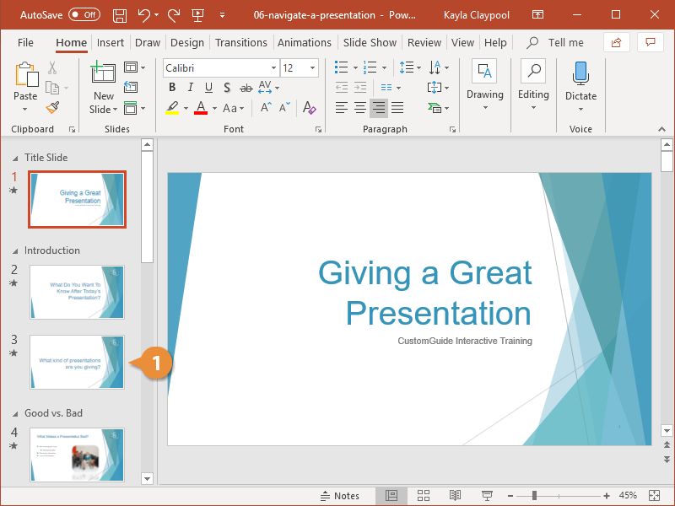Click the Format Painter brush icon
This screenshot has height=506, width=675.
53,107
